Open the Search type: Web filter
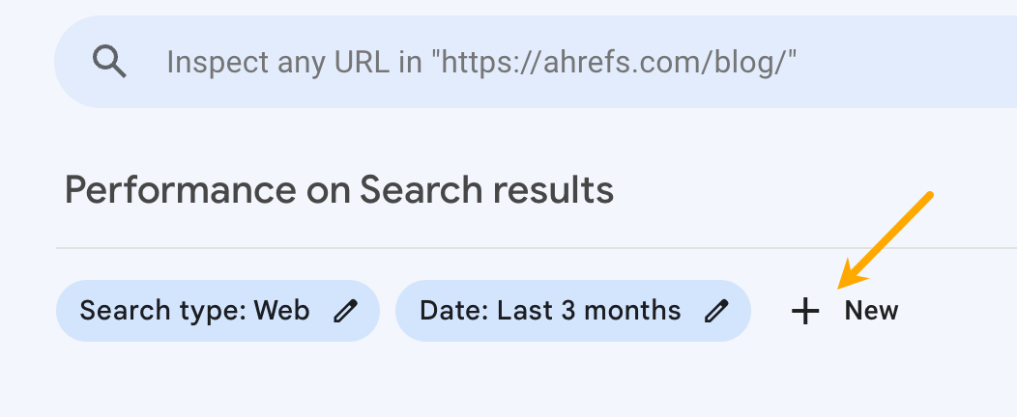Image resolution: width=1017 pixels, height=417 pixels. click(218, 311)
